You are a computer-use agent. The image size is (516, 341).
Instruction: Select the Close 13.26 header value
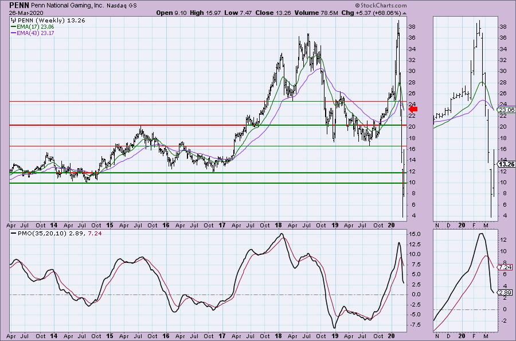click(273, 13)
